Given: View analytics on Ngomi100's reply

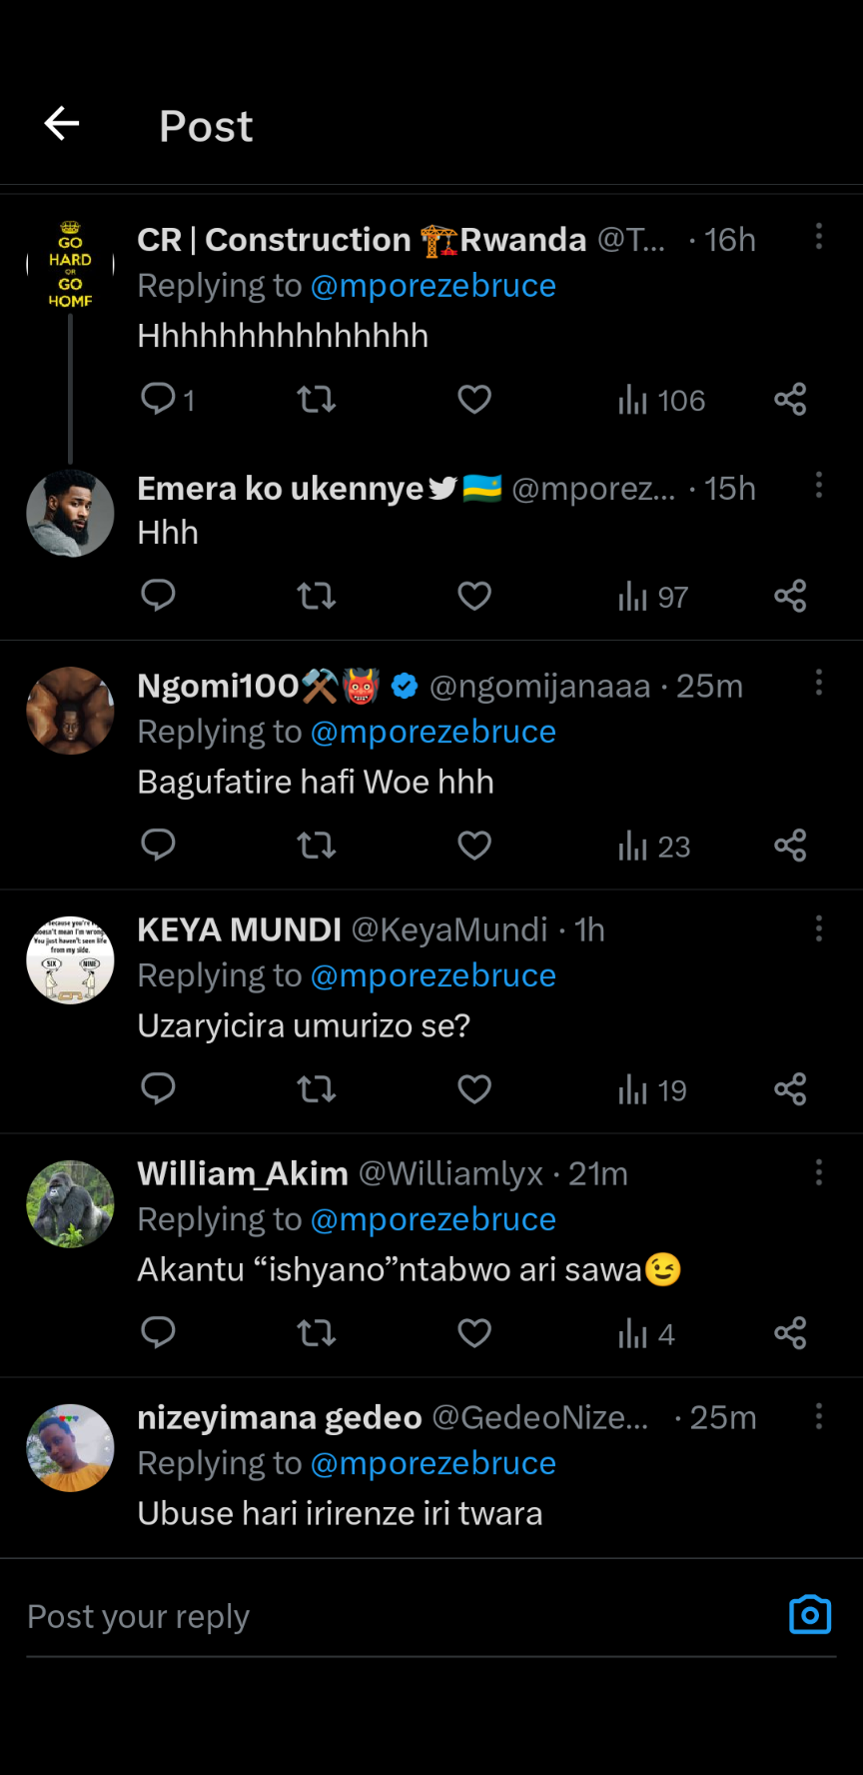Looking at the screenshot, I should (654, 847).
